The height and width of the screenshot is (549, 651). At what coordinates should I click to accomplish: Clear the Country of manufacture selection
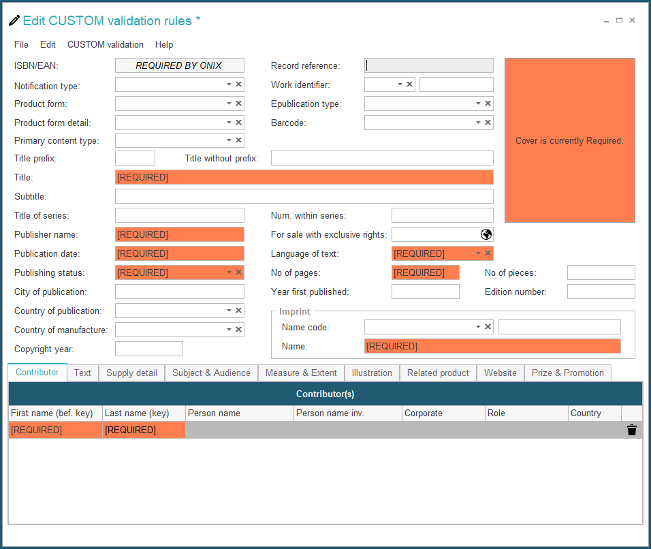pyautogui.click(x=239, y=330)
